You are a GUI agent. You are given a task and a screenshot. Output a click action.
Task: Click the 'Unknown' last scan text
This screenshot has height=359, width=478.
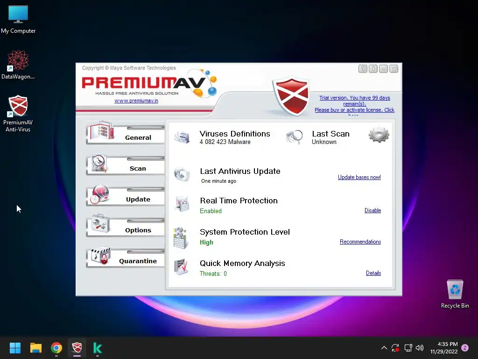pos(324,142)
